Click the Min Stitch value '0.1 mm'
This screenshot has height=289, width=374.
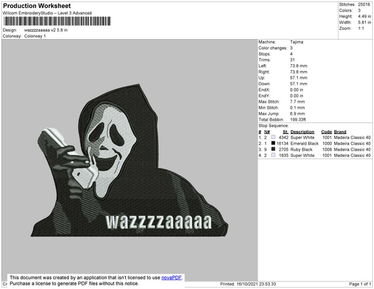point(297,108)
